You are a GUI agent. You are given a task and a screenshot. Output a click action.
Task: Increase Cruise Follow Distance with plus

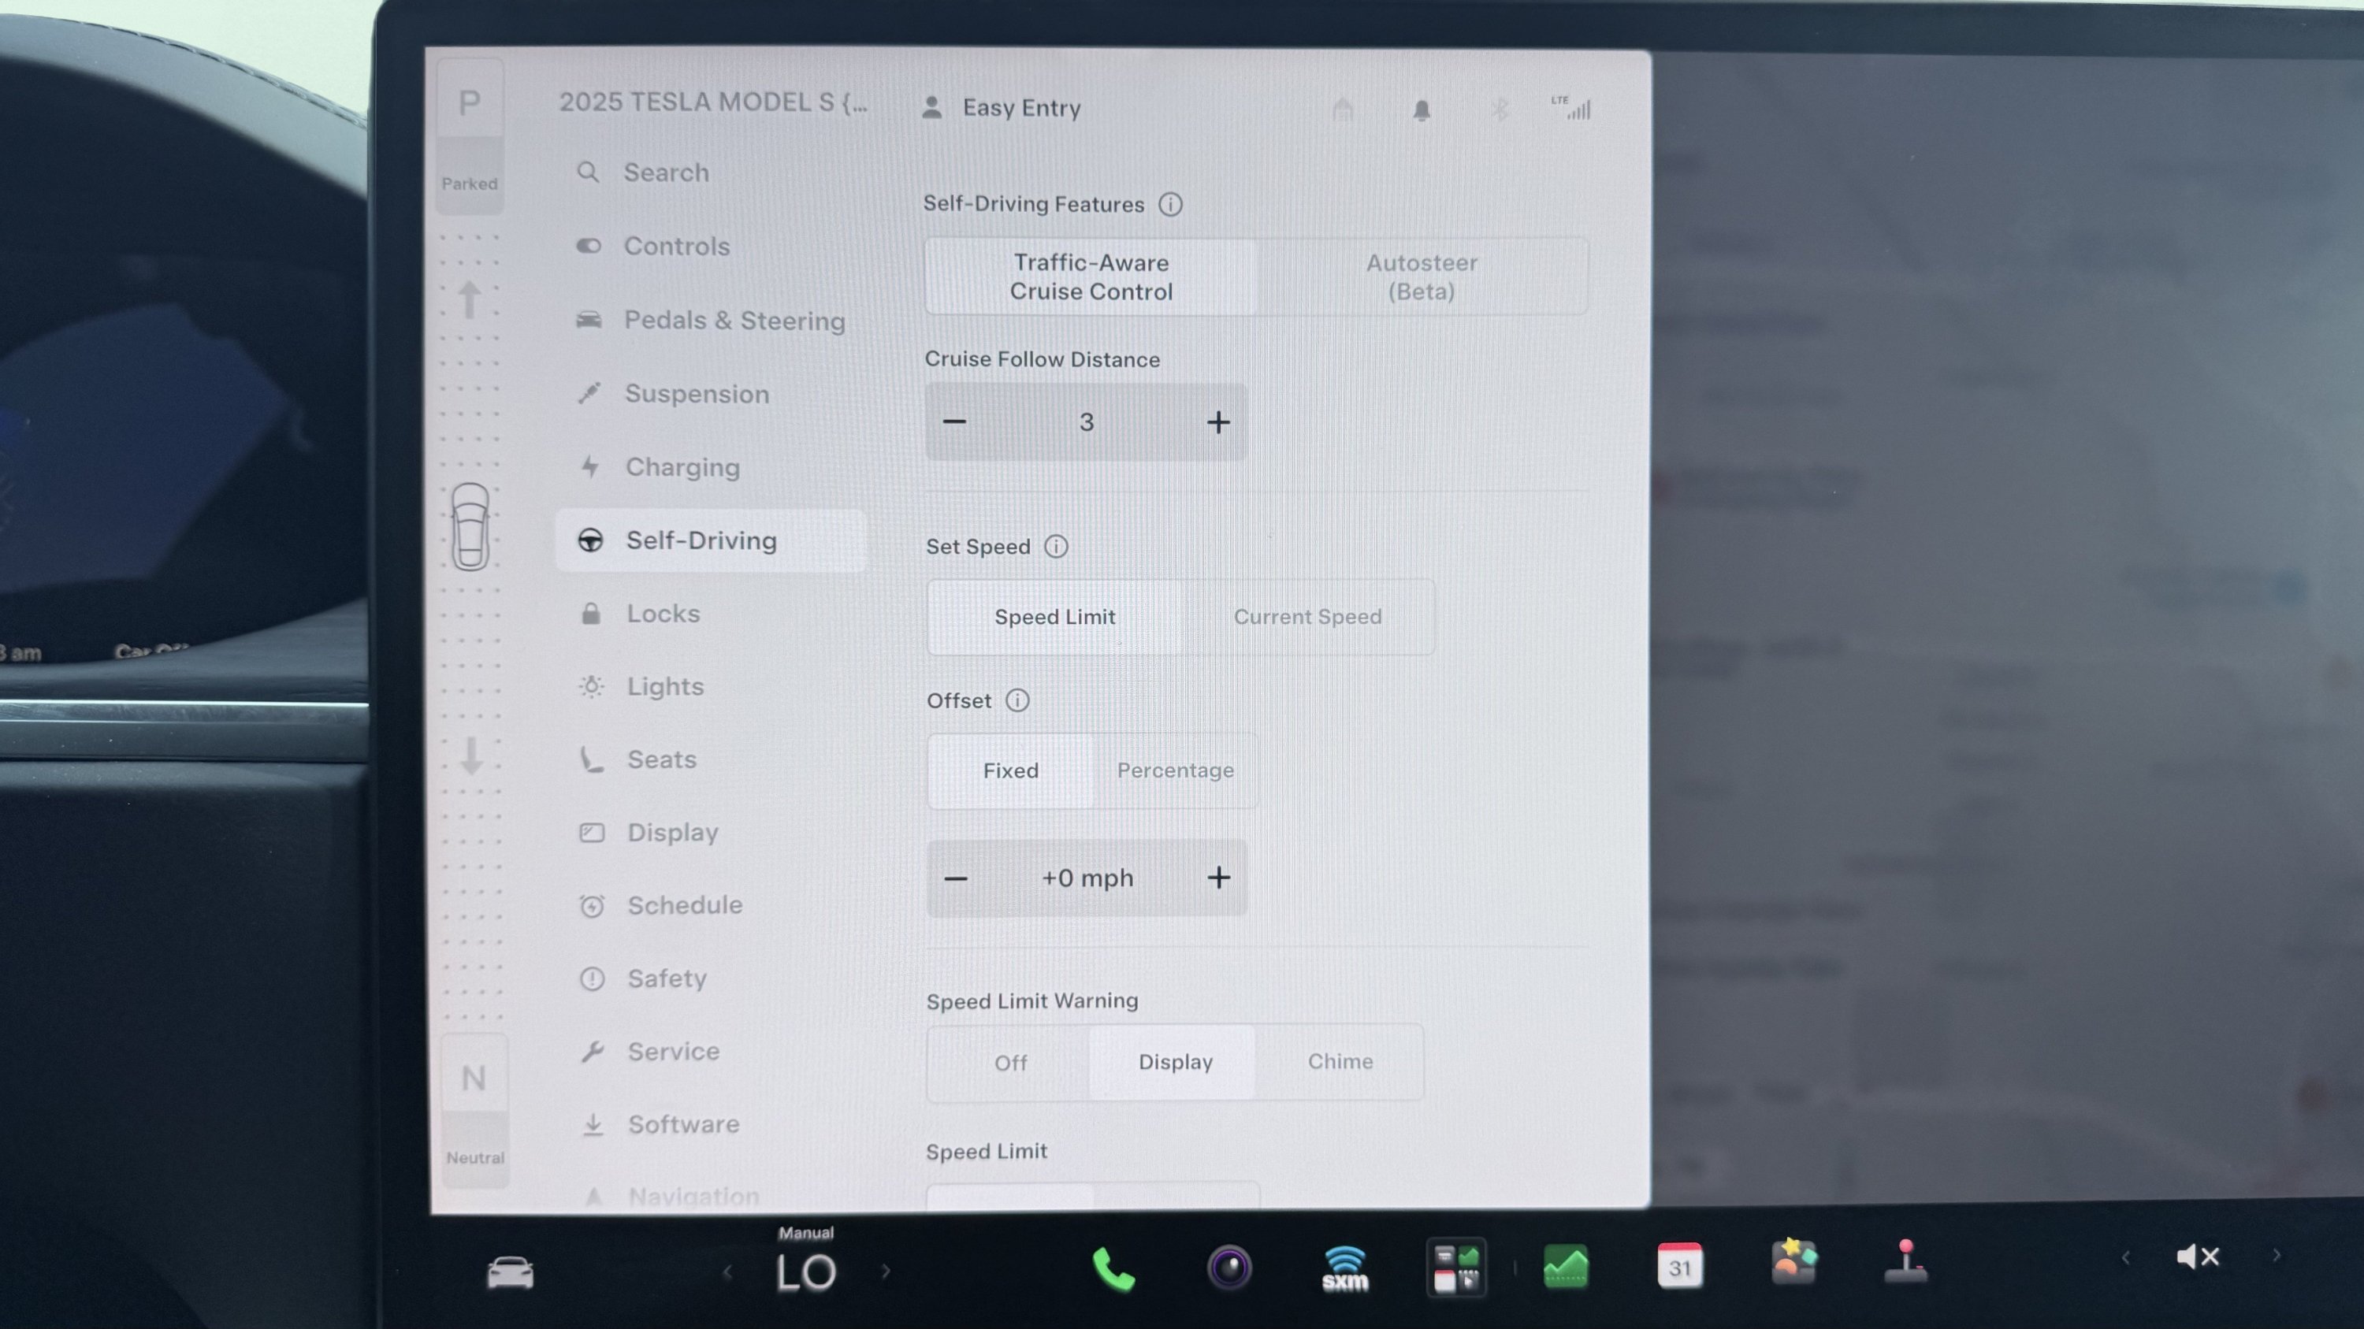[1219, 422]
